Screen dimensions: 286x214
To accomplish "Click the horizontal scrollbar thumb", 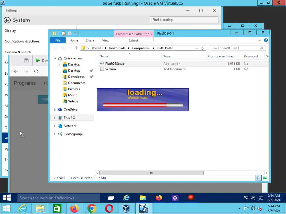I will tap(151, 173).
